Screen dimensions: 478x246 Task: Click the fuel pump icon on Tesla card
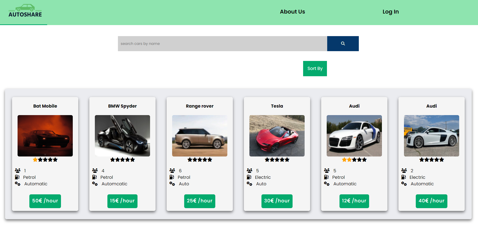coord(249,177)
